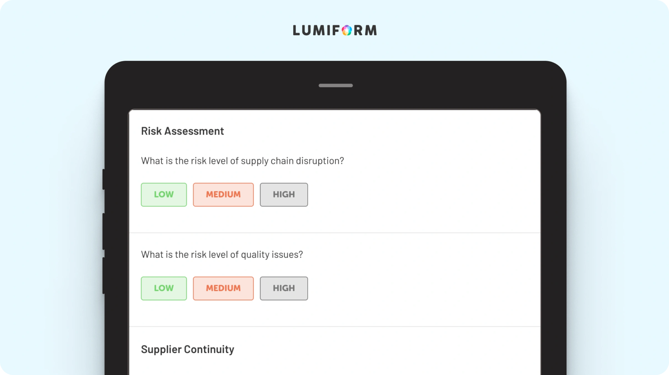Screen dimensions: 669x375
Task: Click the letters RM in Lumiform logo
Action: pos(366,30)
